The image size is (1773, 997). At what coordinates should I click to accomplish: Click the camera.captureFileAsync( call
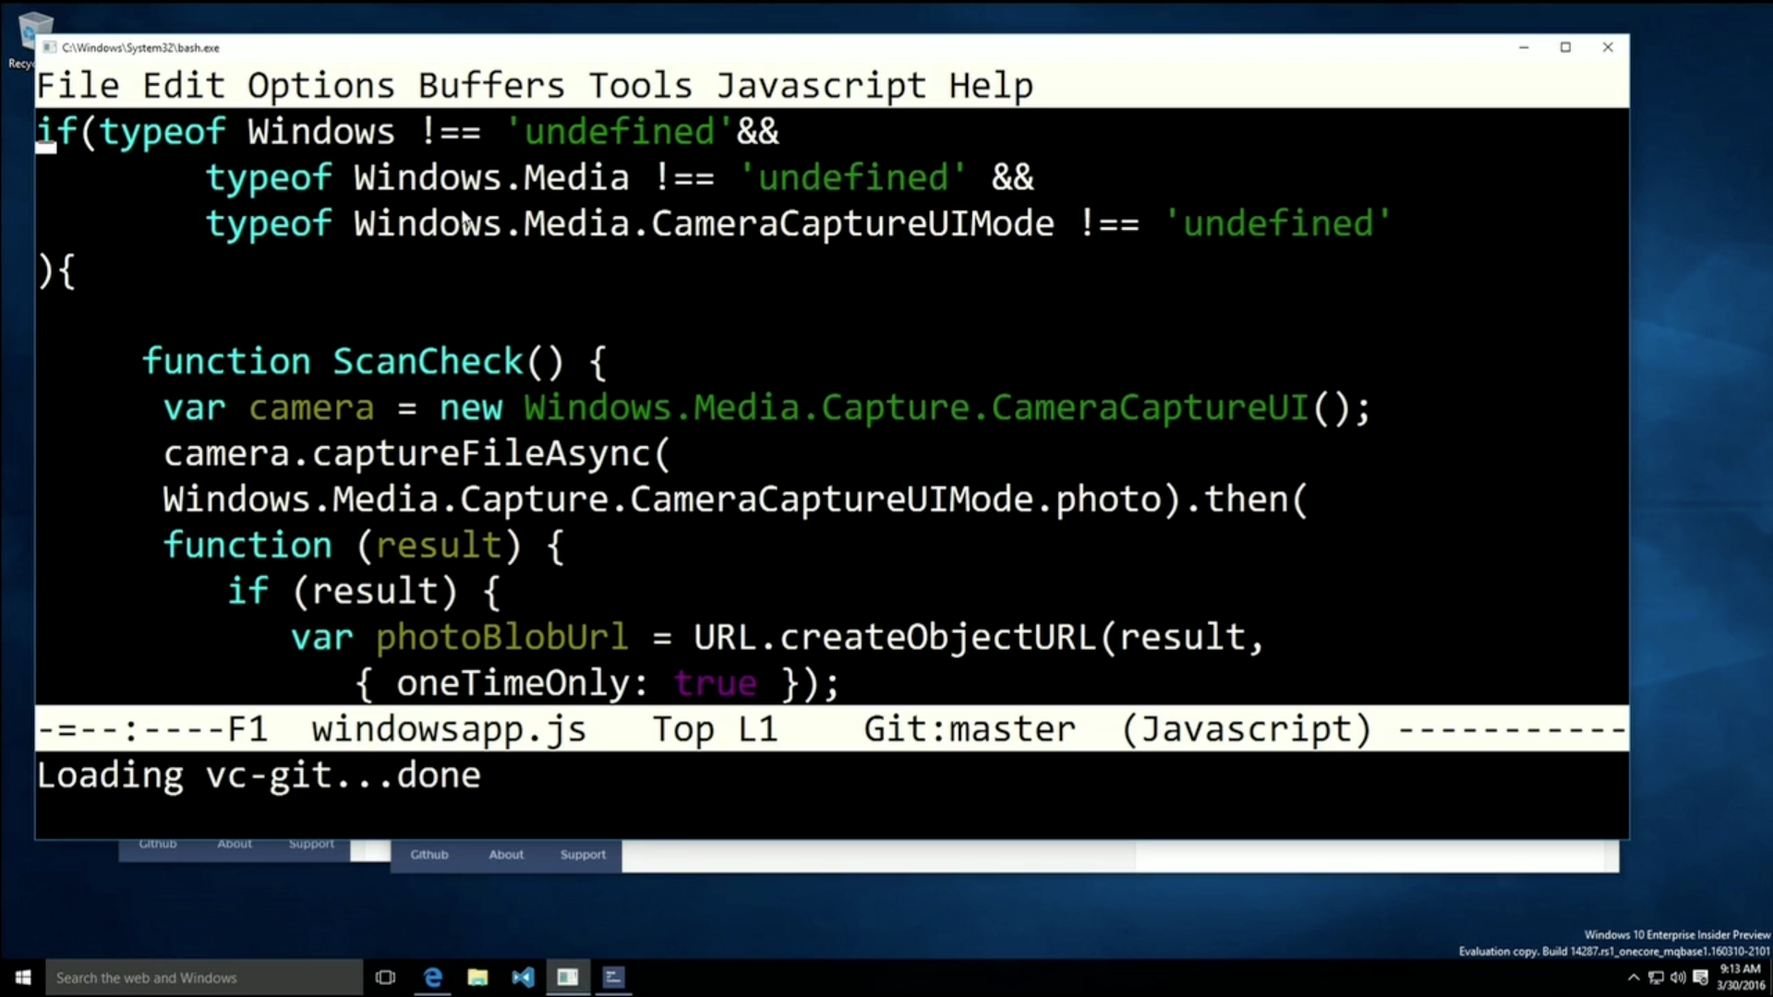416,453
